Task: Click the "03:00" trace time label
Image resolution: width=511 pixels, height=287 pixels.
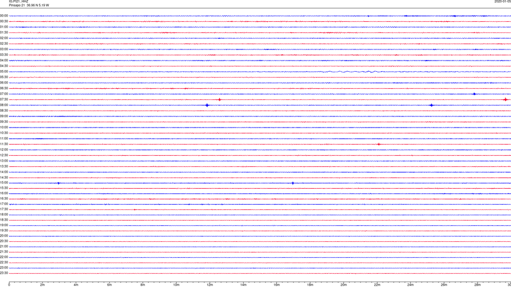Action: pyautogui.click(x=4, y=49)
